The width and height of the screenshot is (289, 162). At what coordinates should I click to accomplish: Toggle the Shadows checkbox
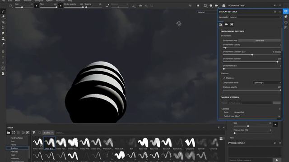coord(224,78)
